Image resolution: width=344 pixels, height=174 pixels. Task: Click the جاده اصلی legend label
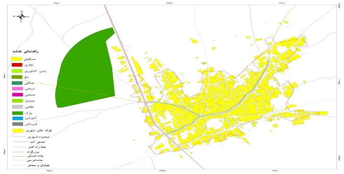35,156
